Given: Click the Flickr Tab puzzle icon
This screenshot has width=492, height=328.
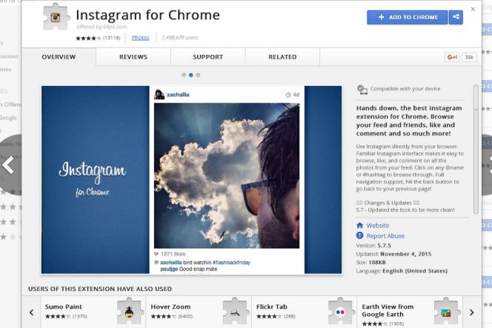Looking at the screenshot, I should coord(340,312).
